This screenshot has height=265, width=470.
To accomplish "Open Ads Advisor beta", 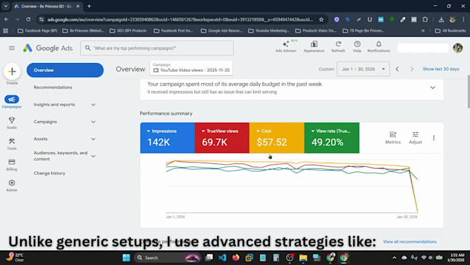I will tap(286, 46).
